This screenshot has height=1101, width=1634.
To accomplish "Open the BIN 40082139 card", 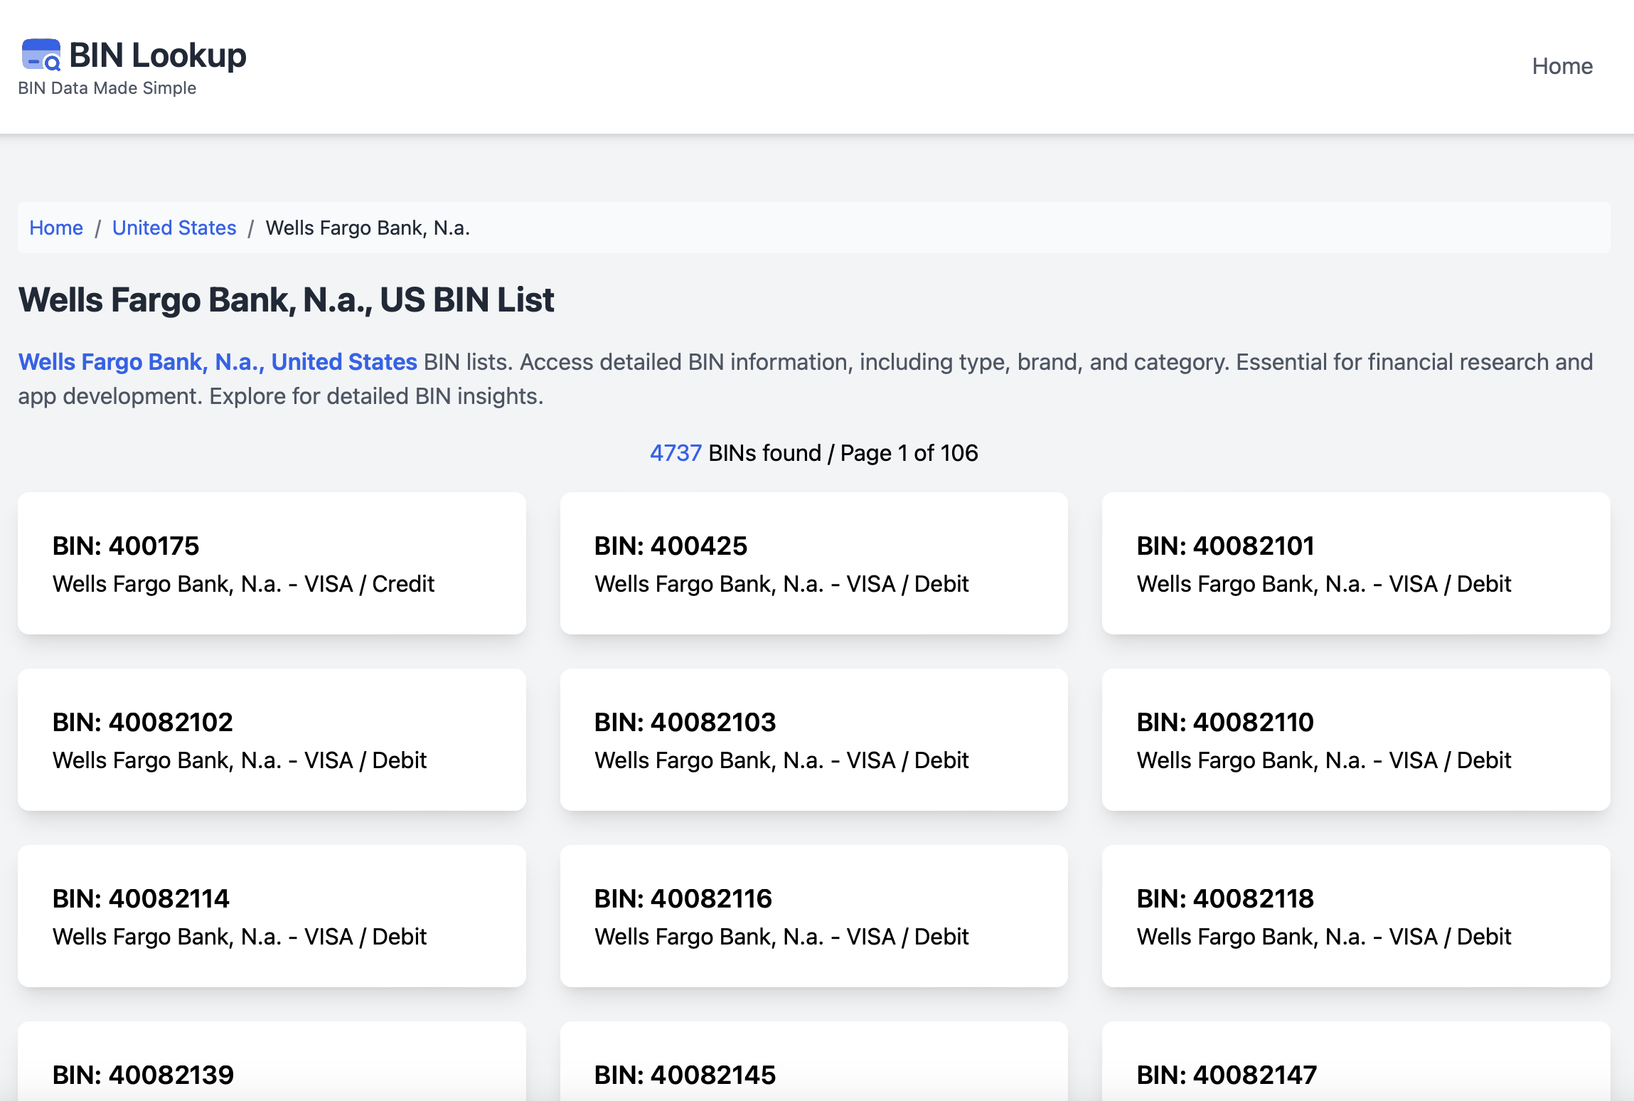I will pyautogui.click(x=272, y=1062).
